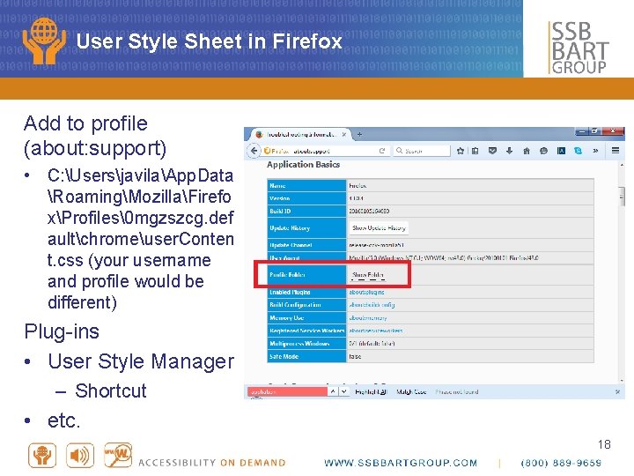Minimize the Firefox window
Viewport: 634px width, 476px height.
click(x=582, y=132)
